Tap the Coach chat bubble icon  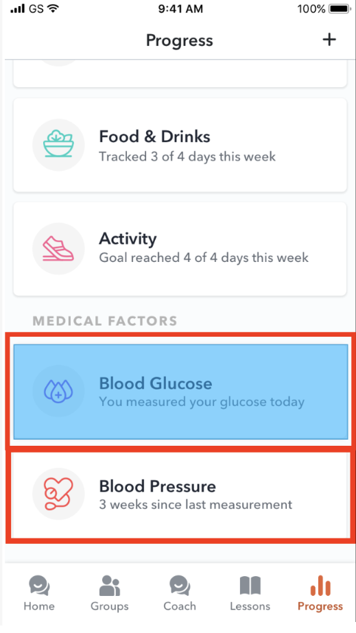point(180,586)
